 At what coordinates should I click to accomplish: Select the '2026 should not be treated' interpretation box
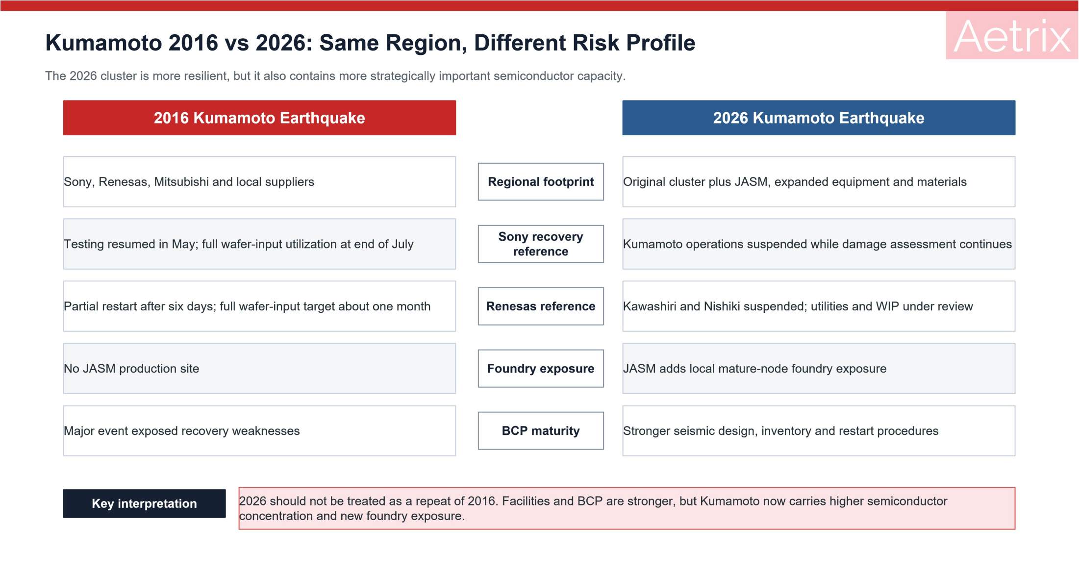click(x=627, y=508)
